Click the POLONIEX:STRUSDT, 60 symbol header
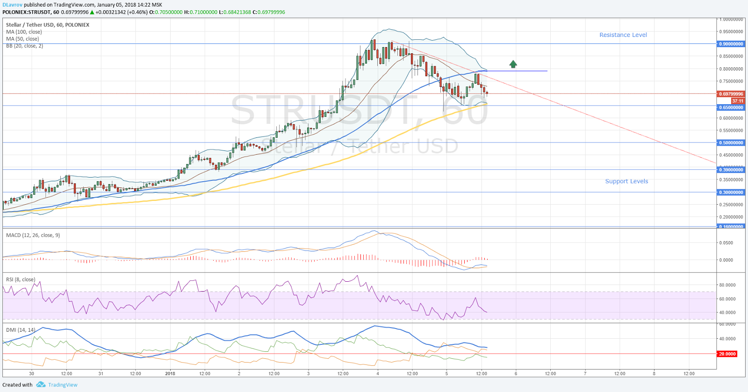The height and width of the screenshot is (392, 748). (30, 12)
